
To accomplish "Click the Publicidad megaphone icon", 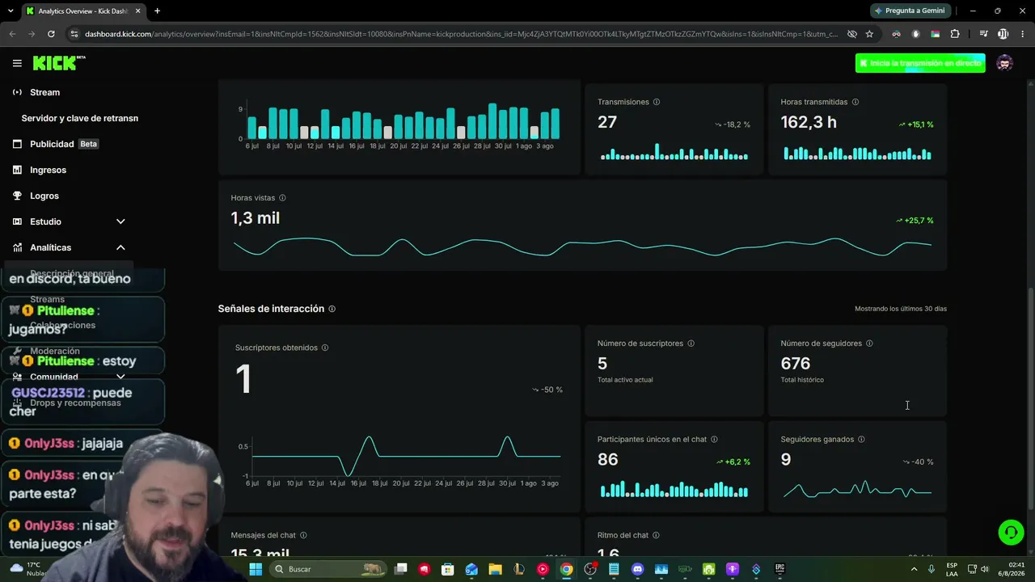I will click(x=17, y=144).
